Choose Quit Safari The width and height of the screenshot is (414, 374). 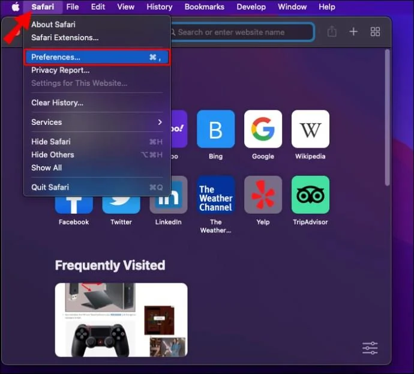(x=97, y=187)
